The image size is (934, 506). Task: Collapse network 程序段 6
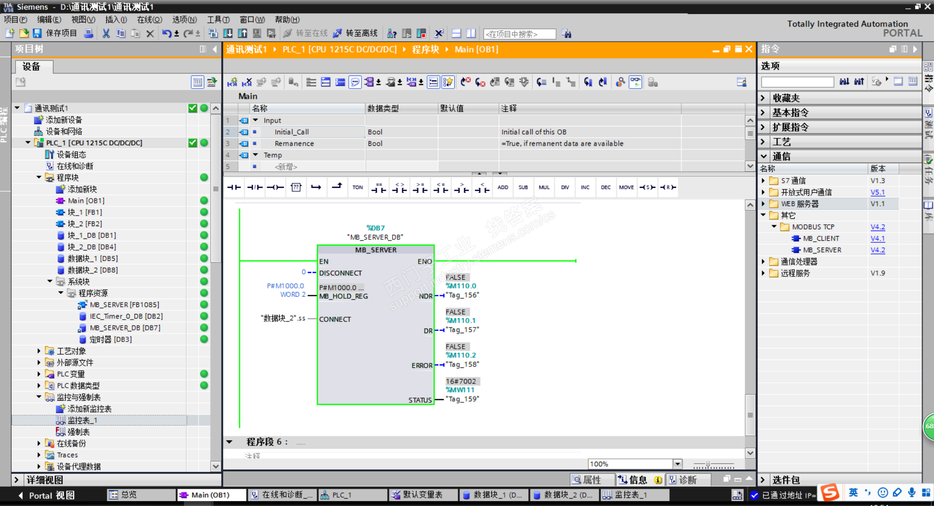click(x=229, y=442)
